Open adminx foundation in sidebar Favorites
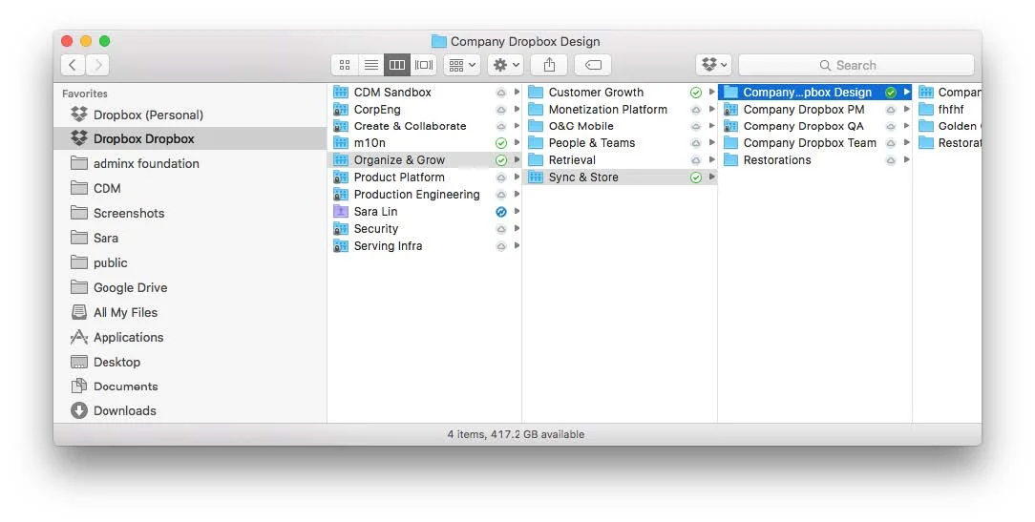Image resolution: width=1035 pixels, height=522 pixels. pyautogui.click(x=190, y=163)
